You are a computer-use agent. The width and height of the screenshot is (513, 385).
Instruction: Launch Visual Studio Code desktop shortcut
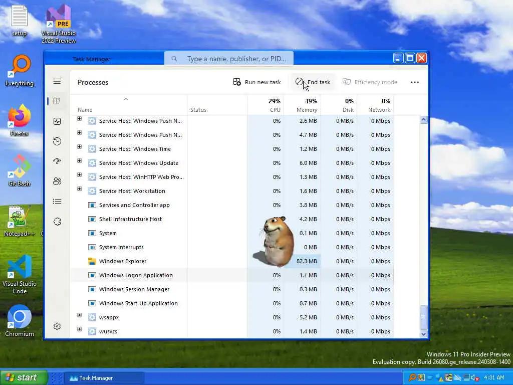[x=20, y=274]
